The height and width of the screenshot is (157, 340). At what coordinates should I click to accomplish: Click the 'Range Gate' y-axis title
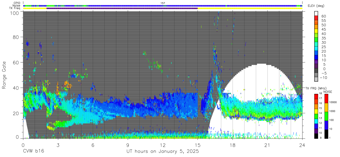point(4,75)
